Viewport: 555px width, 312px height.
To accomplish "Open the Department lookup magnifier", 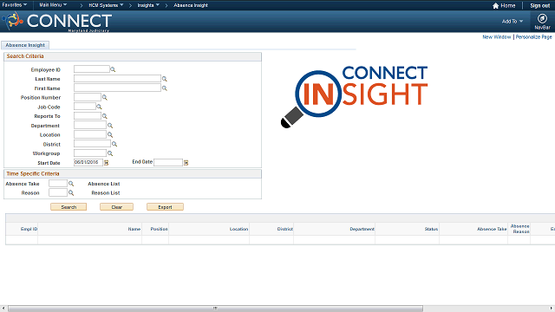I will click(110, 125).
